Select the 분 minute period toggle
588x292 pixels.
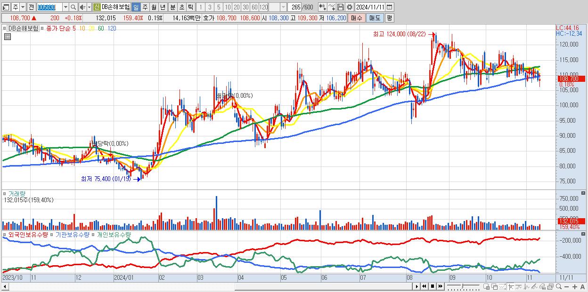172,7
